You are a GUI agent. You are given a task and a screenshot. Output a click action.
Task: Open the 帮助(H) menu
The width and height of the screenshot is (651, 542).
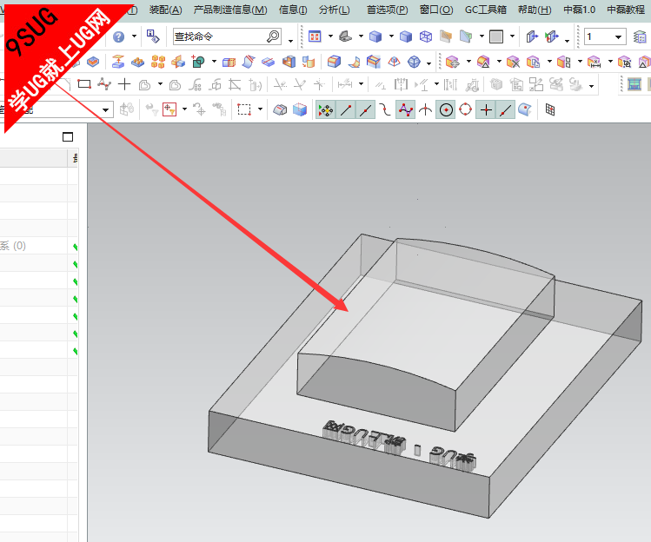point(535,10)
